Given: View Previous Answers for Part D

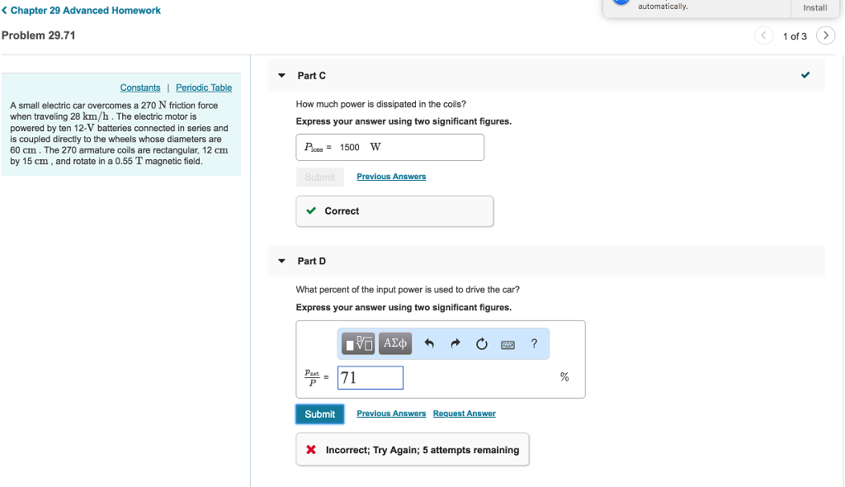Looking at the screenshot, I should [391, 414].
